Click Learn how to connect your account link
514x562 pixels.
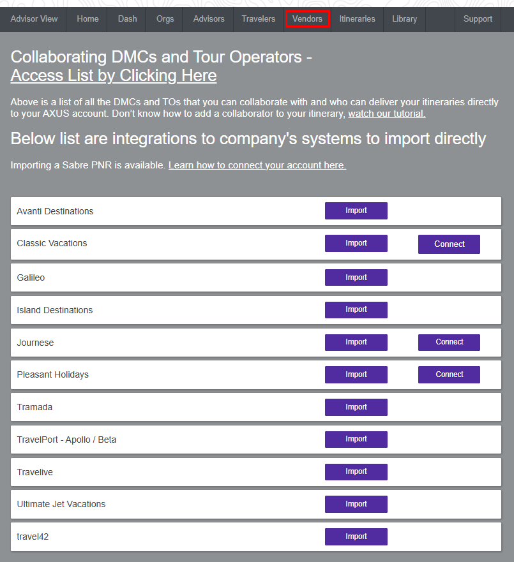(x=257, y=165)
